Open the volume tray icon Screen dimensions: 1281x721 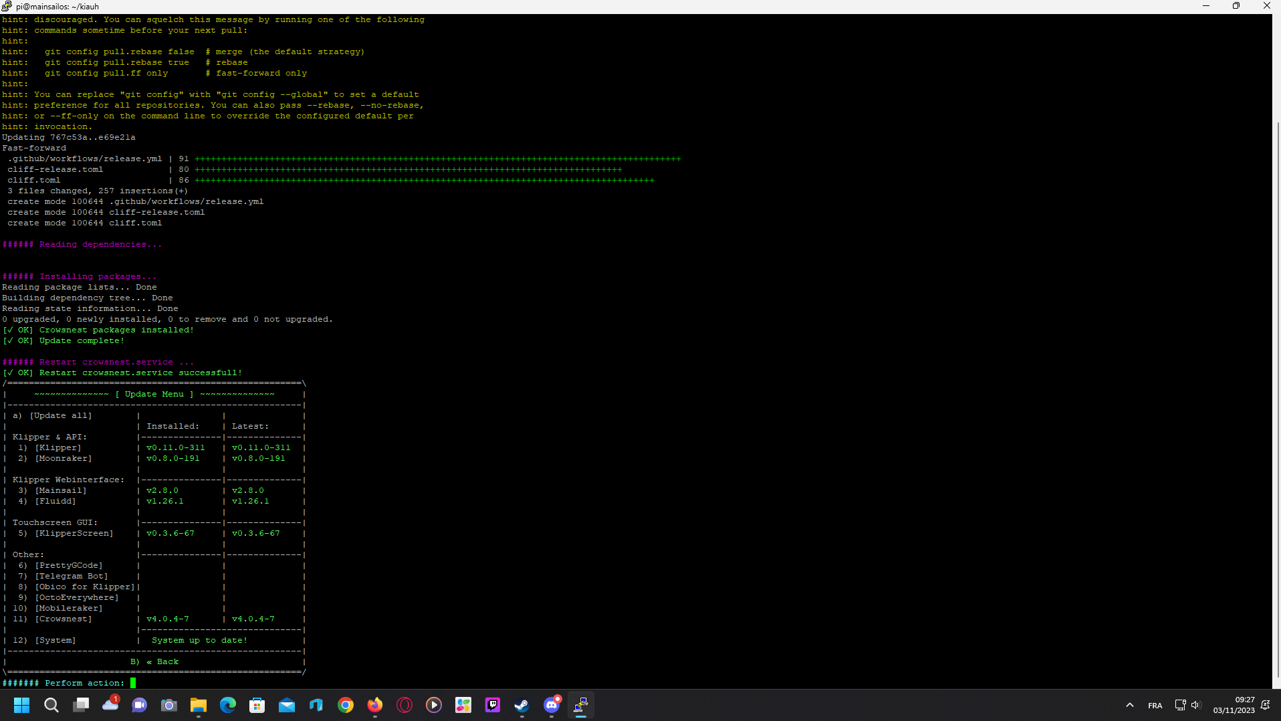tap(1195, 705)
